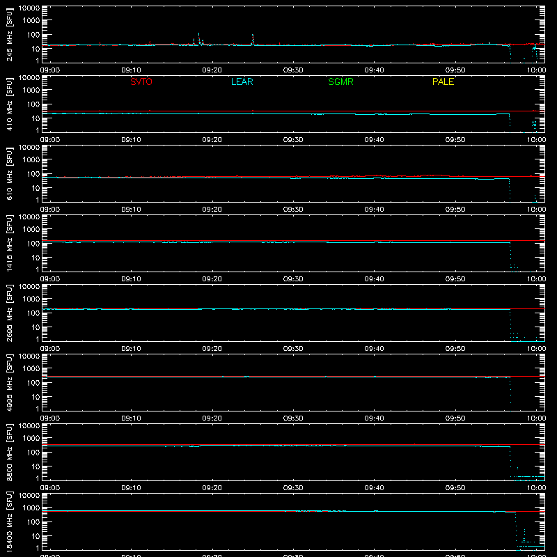Click the yellow PALE station legend label
Image resolution: width=557 pixels, height=557 pixels.
(443, 81)
